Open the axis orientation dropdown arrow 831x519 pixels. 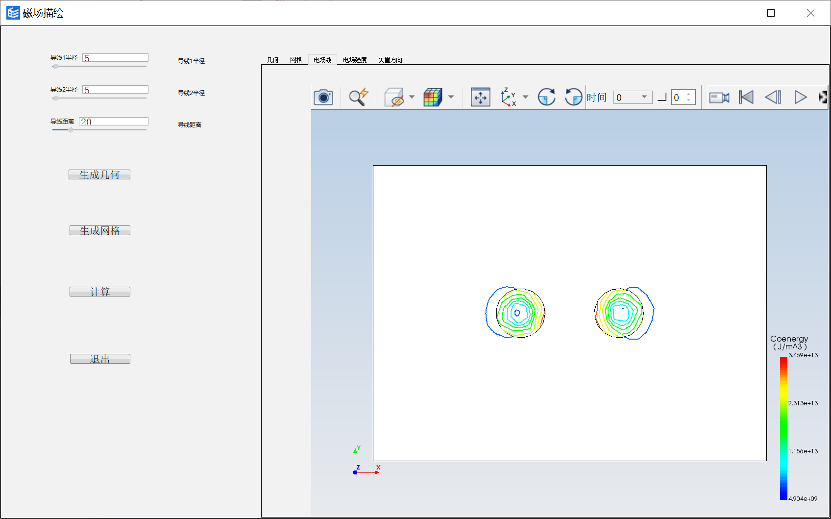[525, 97]
